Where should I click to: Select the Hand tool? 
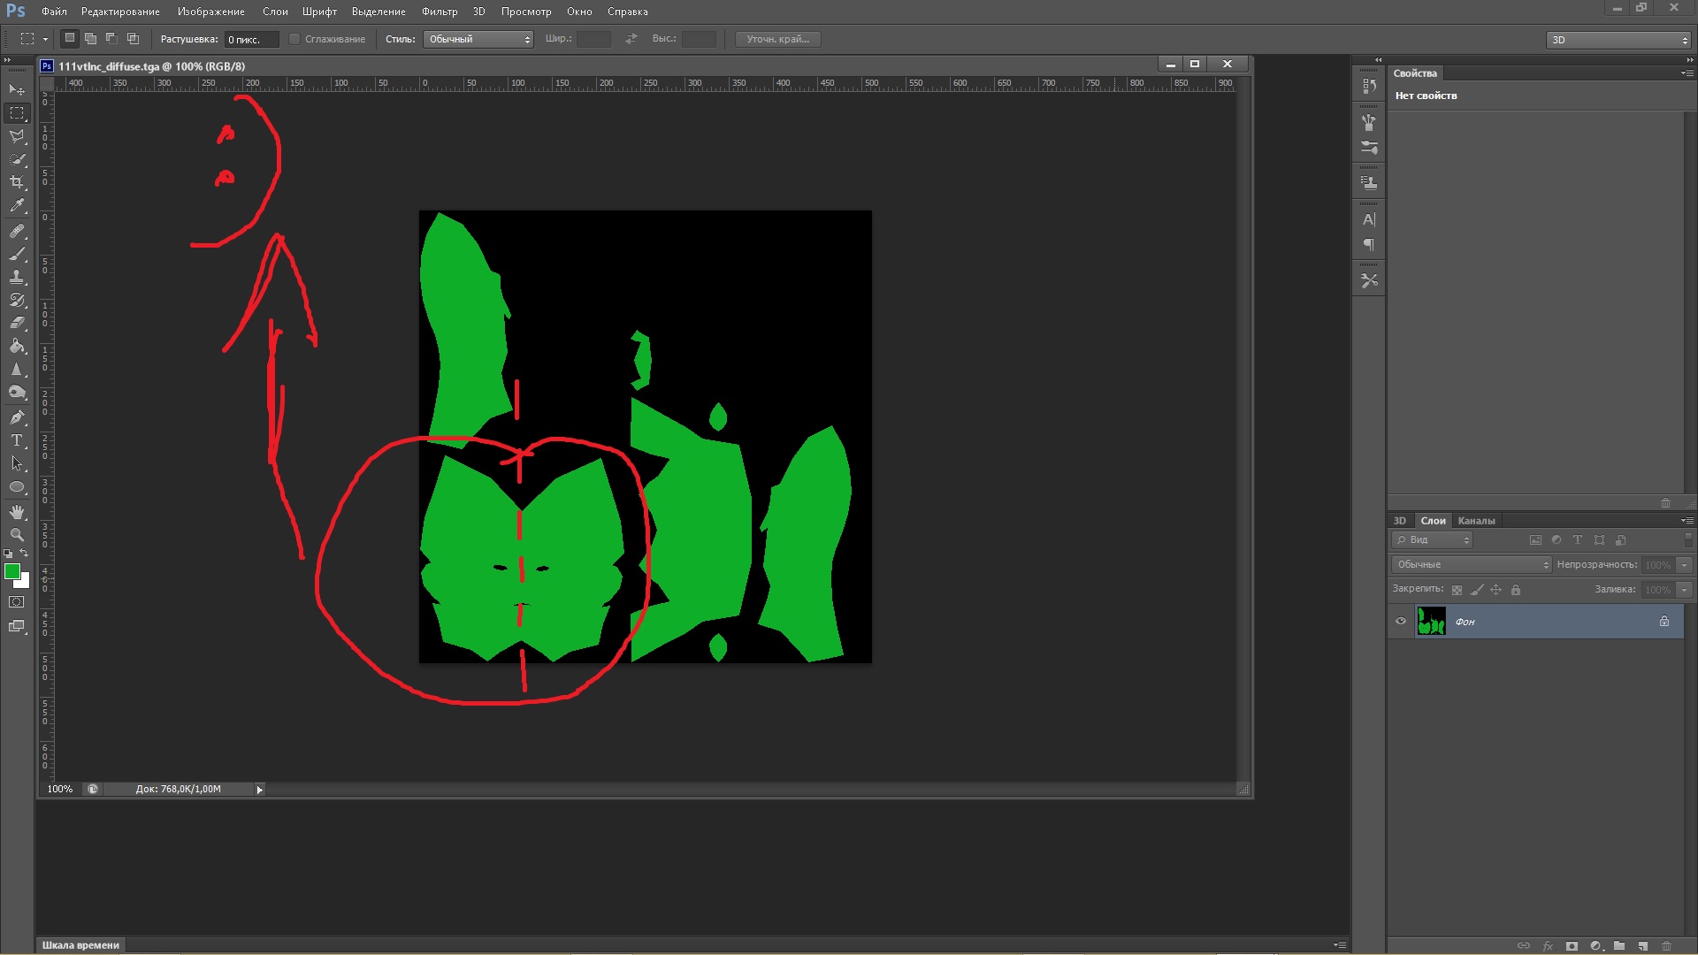coord(17,512)
